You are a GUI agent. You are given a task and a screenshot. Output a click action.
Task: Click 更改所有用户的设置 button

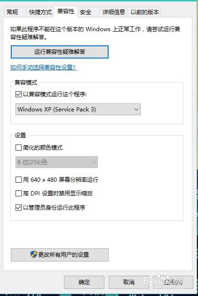pos(60,255)
